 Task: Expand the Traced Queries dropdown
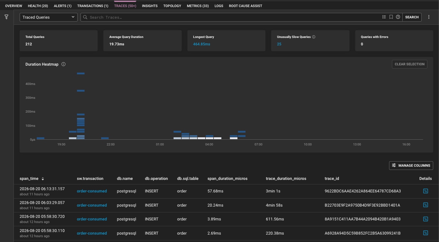click(49, 17)
